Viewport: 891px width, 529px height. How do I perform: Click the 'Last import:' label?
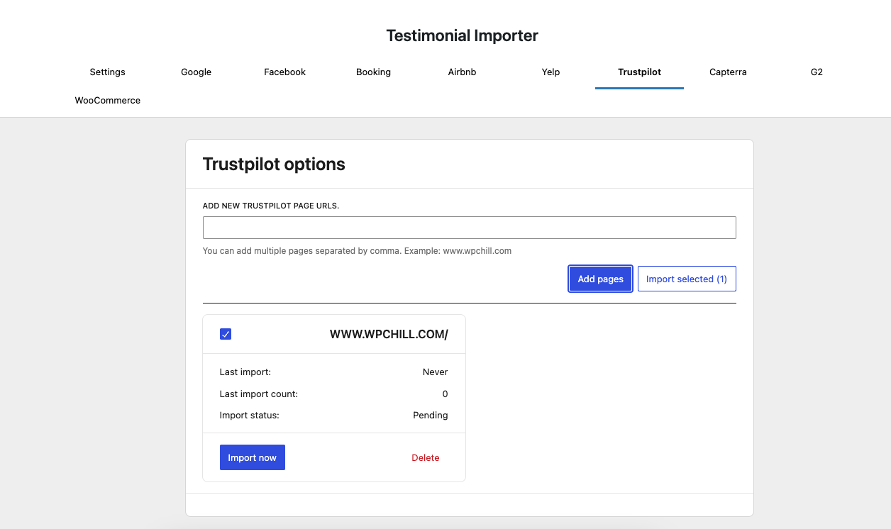(x=245, y=372)
